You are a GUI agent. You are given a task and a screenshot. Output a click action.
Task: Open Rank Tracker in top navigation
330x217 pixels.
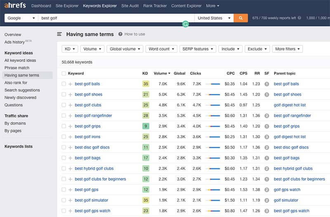click(x=155, y=6)
